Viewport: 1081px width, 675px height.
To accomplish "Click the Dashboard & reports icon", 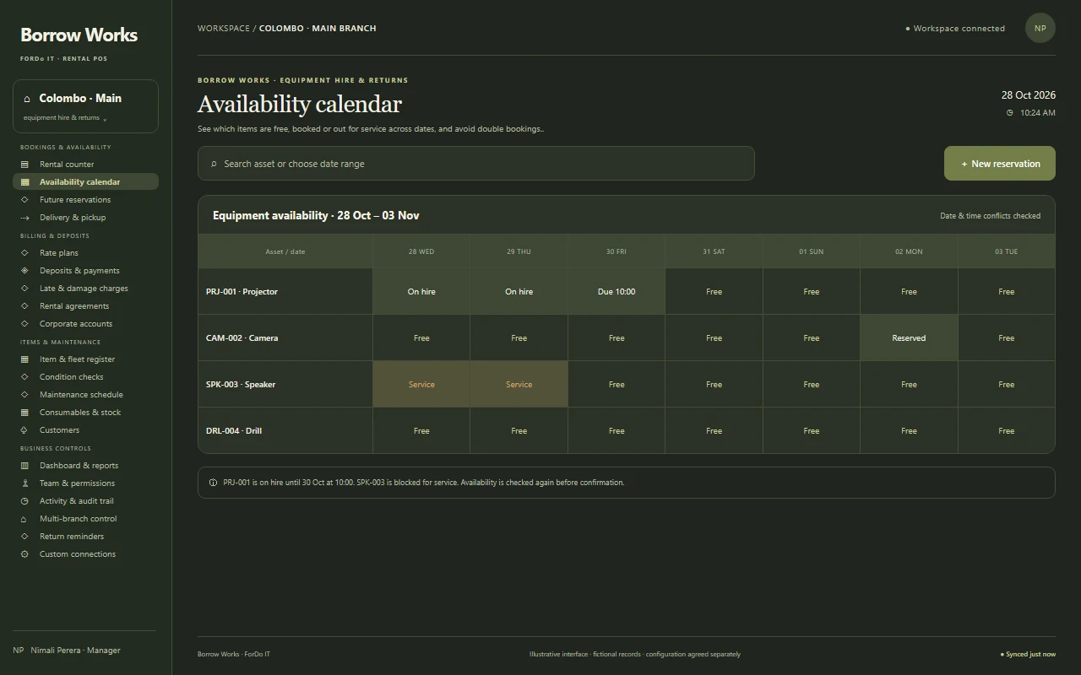I will click(24, 466).
